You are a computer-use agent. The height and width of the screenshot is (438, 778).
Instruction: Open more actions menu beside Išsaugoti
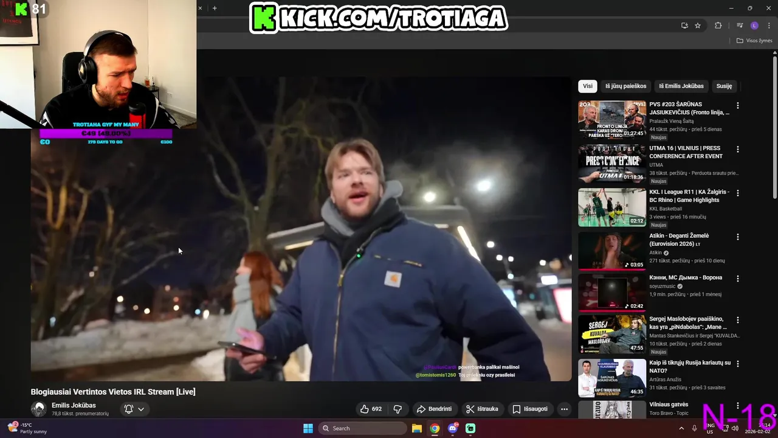click(564, 409)
